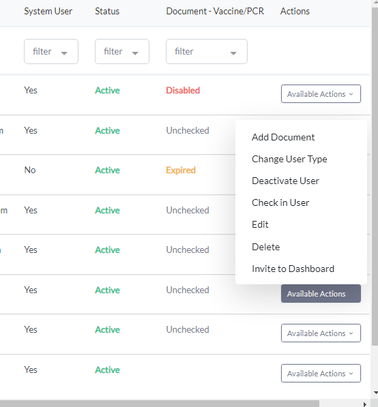The image size is (378, 407).
Task: Choose Delete from the actions menu
Action: tap(266, 247)
